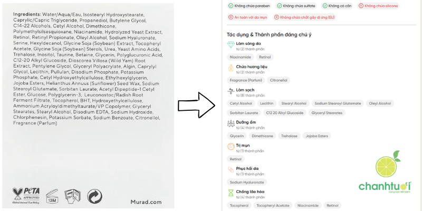
Task: Click the water droplets icon for Dưỡng ẩm
Action: (231, 124)
